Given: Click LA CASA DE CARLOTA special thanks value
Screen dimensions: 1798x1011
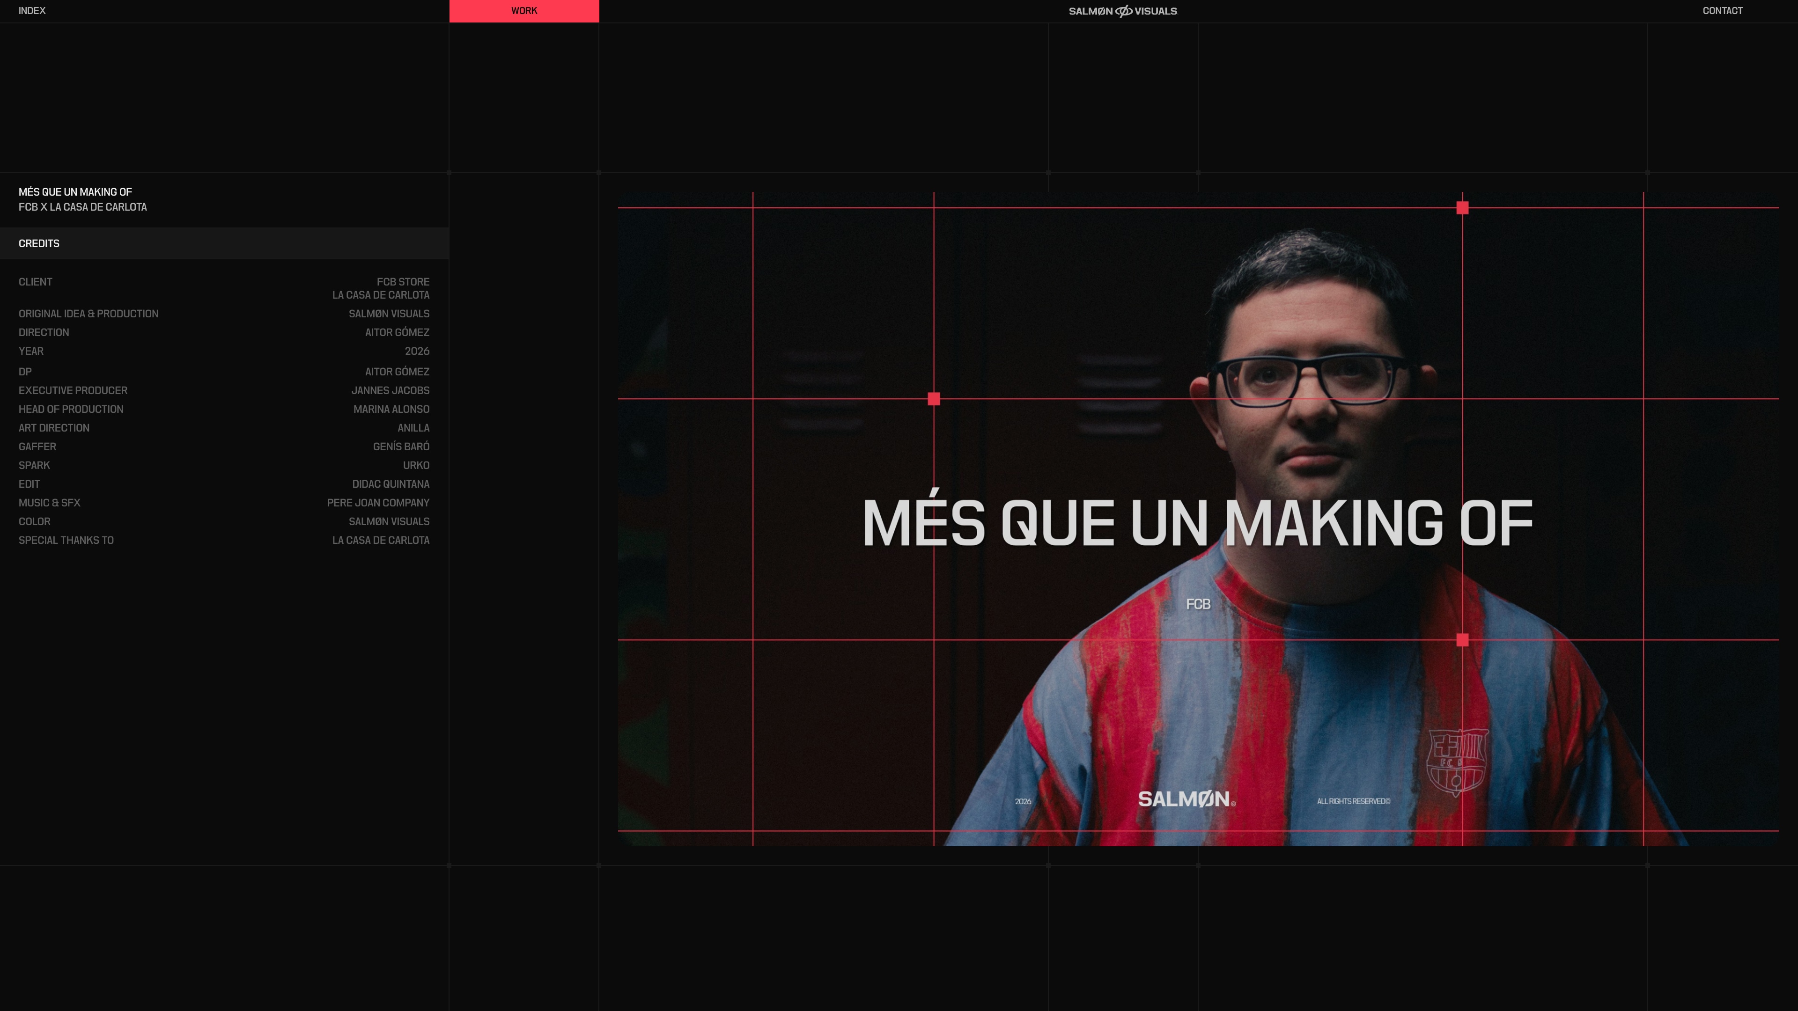Looking at the screenshot, I should pos(380,542).
